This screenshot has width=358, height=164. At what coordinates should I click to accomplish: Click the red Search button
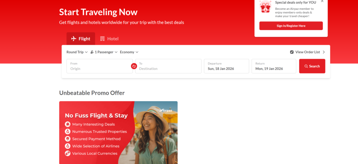[312, 66]
